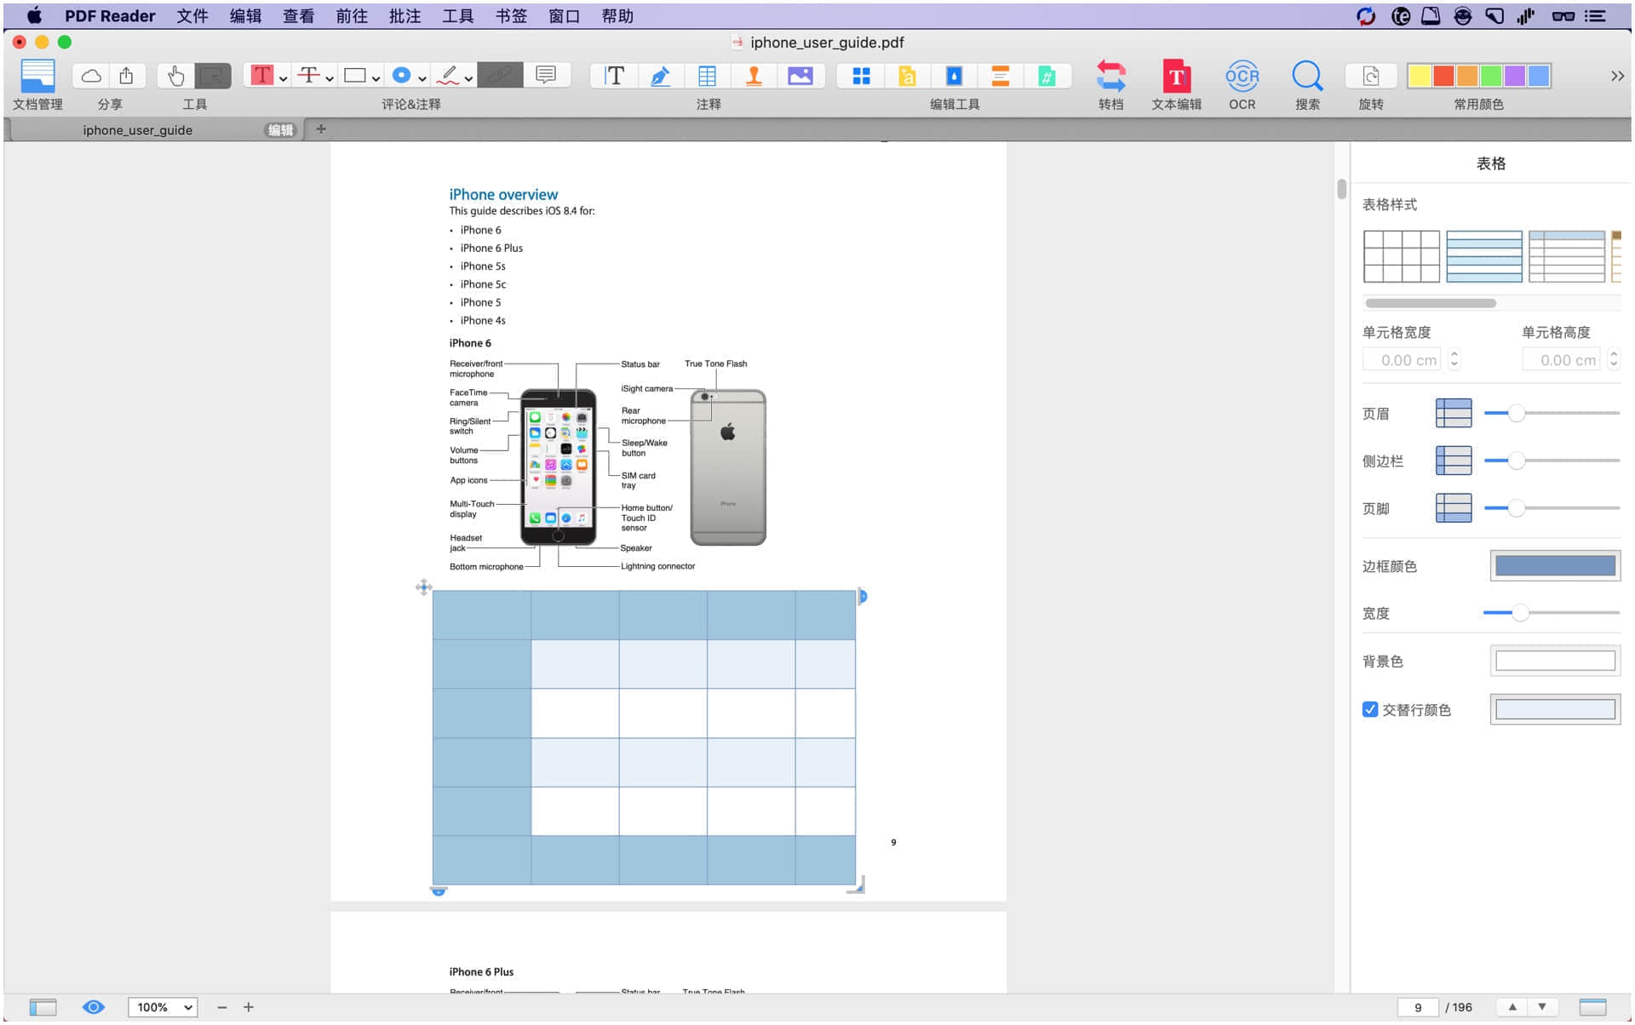Screen dimensions: 1635x1025
Task: Open the page grid editing tool
Action: coord(861,76)
